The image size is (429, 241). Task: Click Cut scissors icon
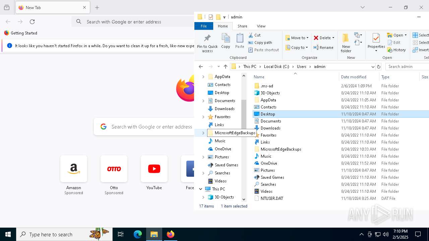click(x=251, y=35)
